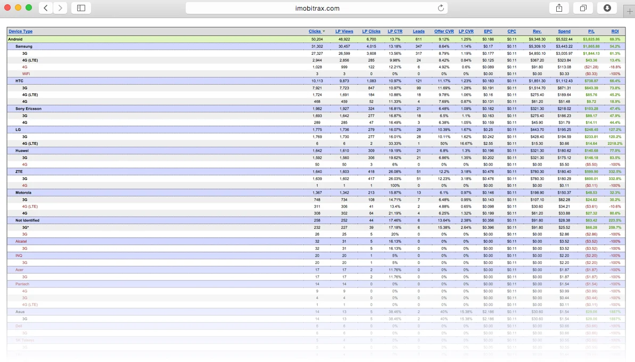Open the Downloads icon in the toolbar
The width and height of the screenshot is (635, 362).
click(607, 7)
